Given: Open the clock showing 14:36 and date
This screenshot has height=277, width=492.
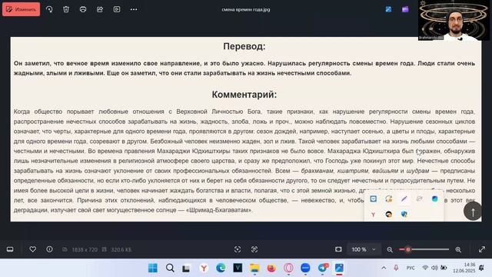Looking at the screenshot, I should pos(464,268).
